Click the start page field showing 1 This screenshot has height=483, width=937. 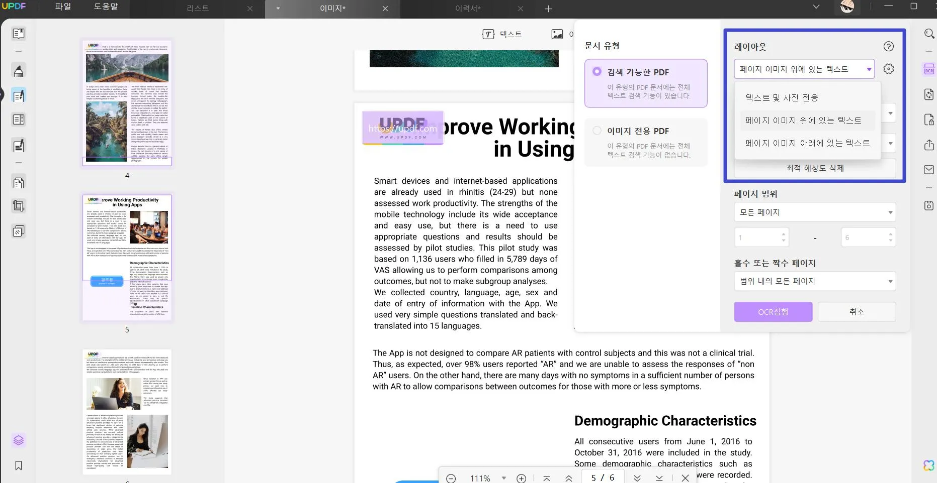pyautogui.click(x=761, y=237)
